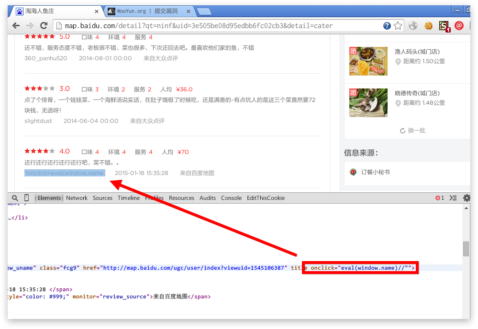Image resolution: width=478 pixels, height=329 pixels.
Task: Show DevTools console drawer icon
Action: tap(453, 198)
